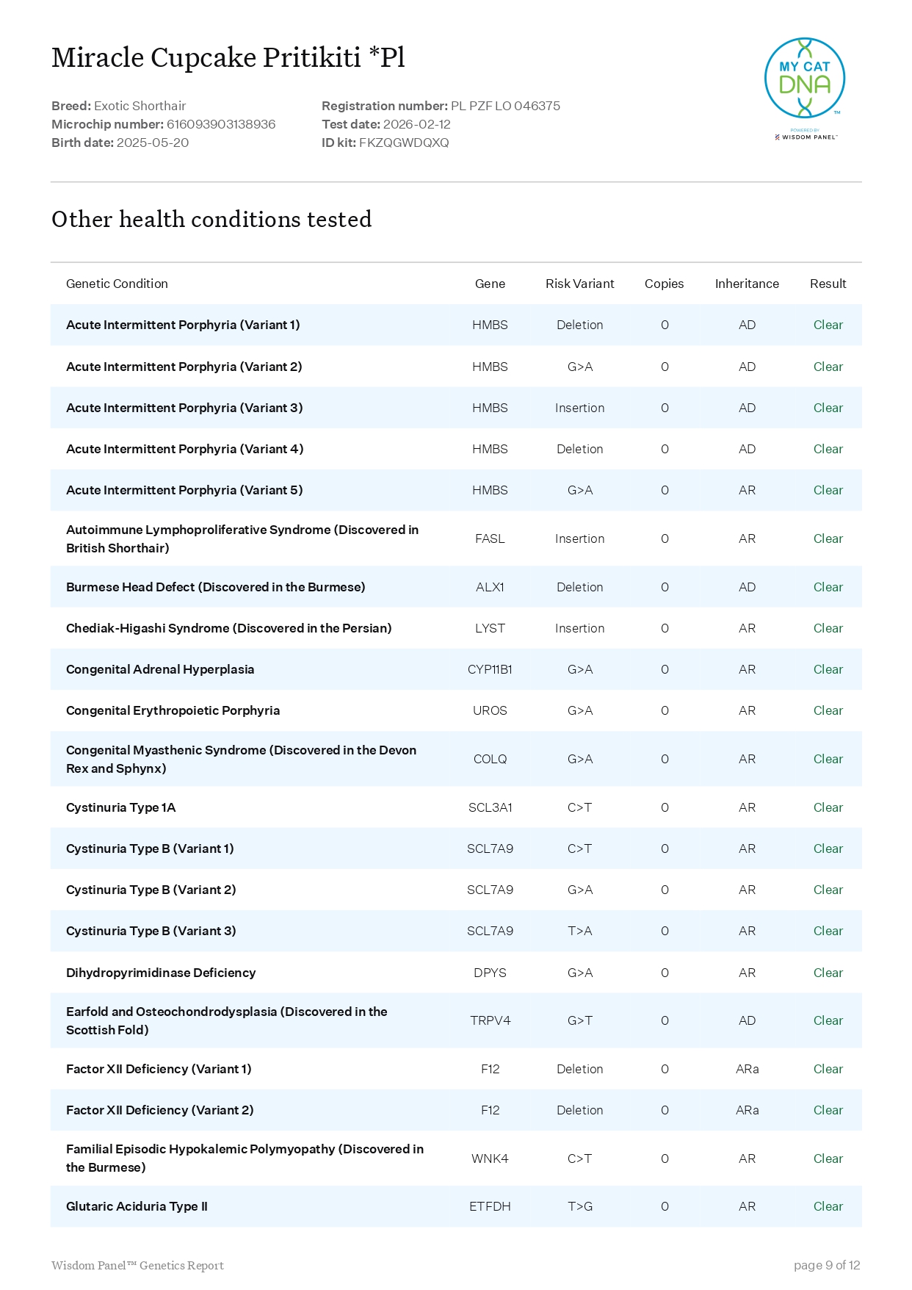Click the T>A risk variant value
This screenshot has height=1290, width=912.
579,931
